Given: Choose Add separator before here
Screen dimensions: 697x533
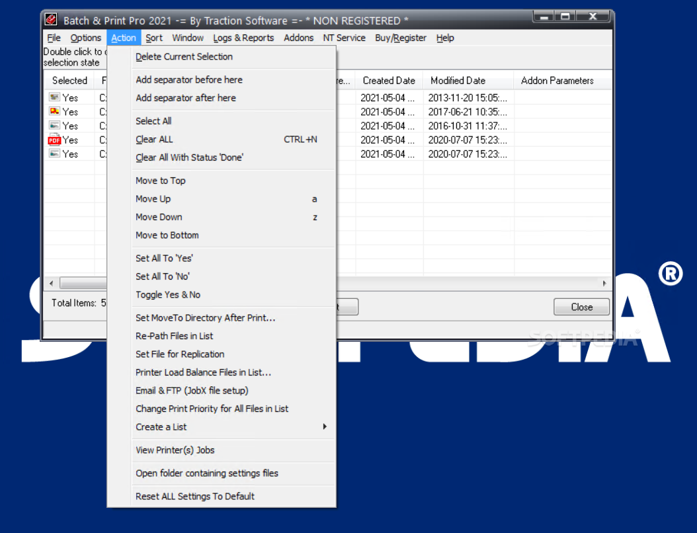Looking at the screenshot, I should point(222,79).
